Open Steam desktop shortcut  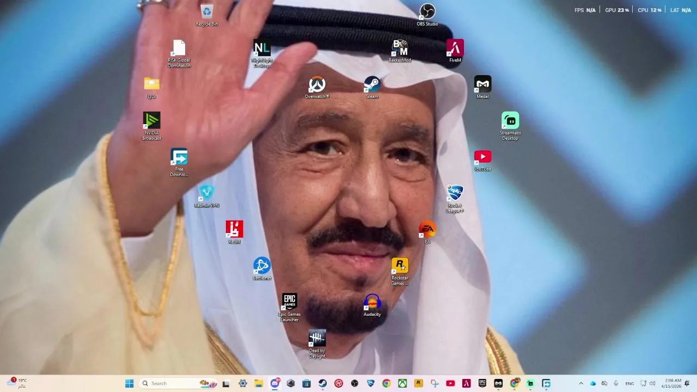(x=372, y=88)
